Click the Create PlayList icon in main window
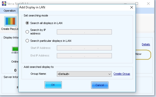This screenshot has width=156, height=97. (x=10, y=21)
